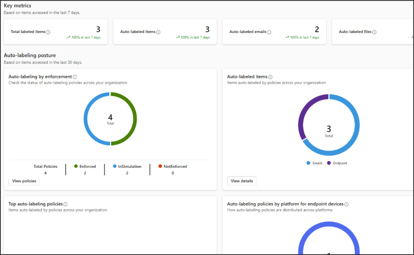Click the View details button
This screenshot has height=255, width=414.
242,181
